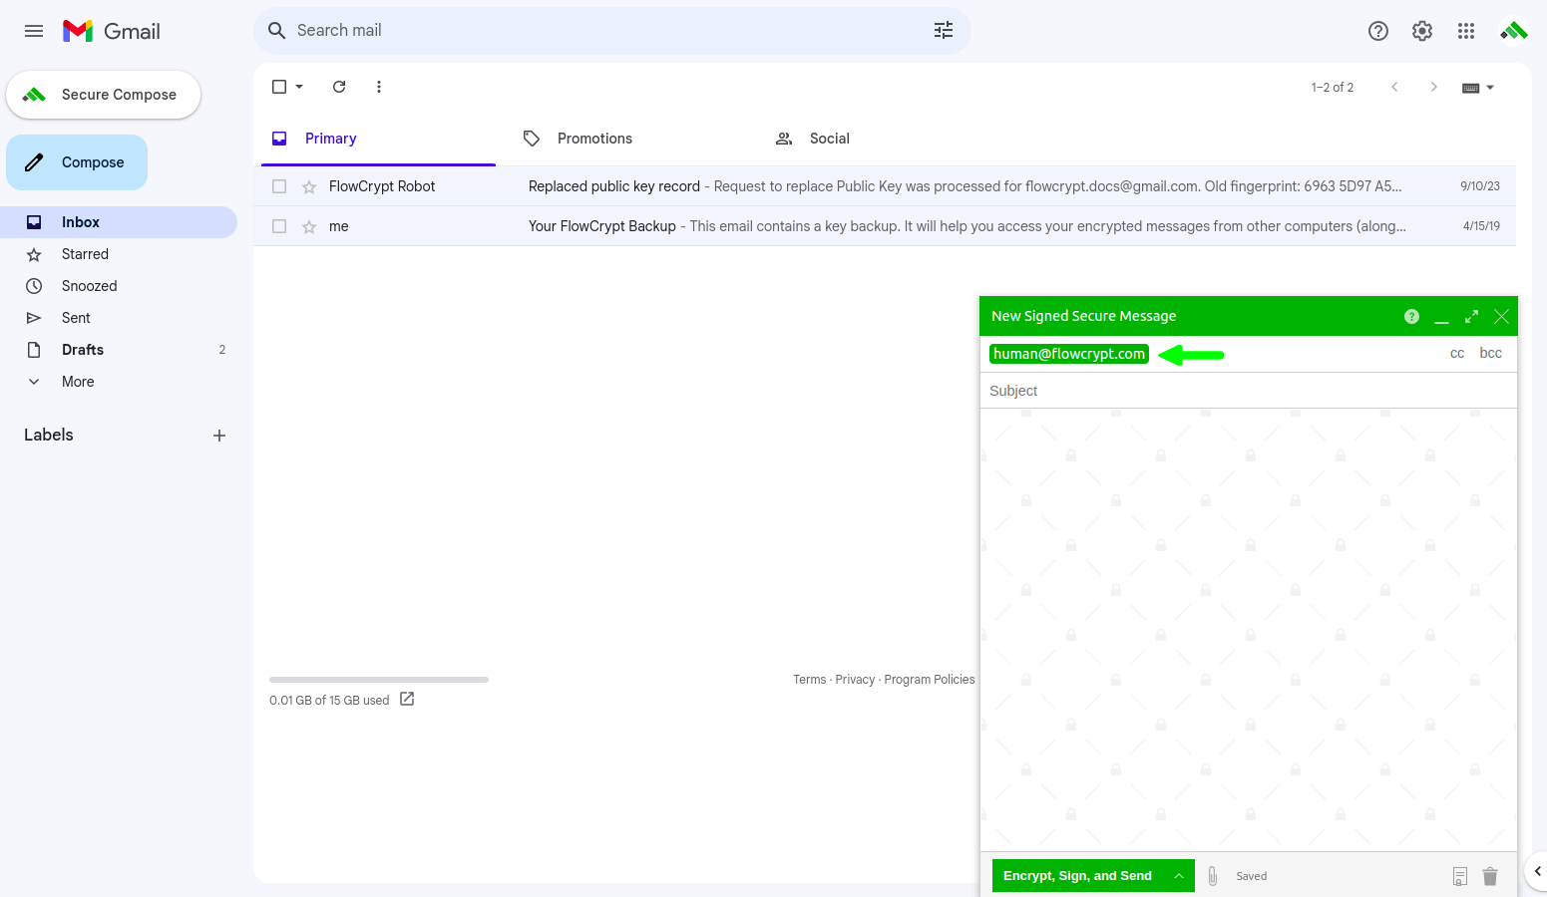Attach a file with paperclip icon
Viewport: 1547px width, 897px height.
coord(1213,876)
